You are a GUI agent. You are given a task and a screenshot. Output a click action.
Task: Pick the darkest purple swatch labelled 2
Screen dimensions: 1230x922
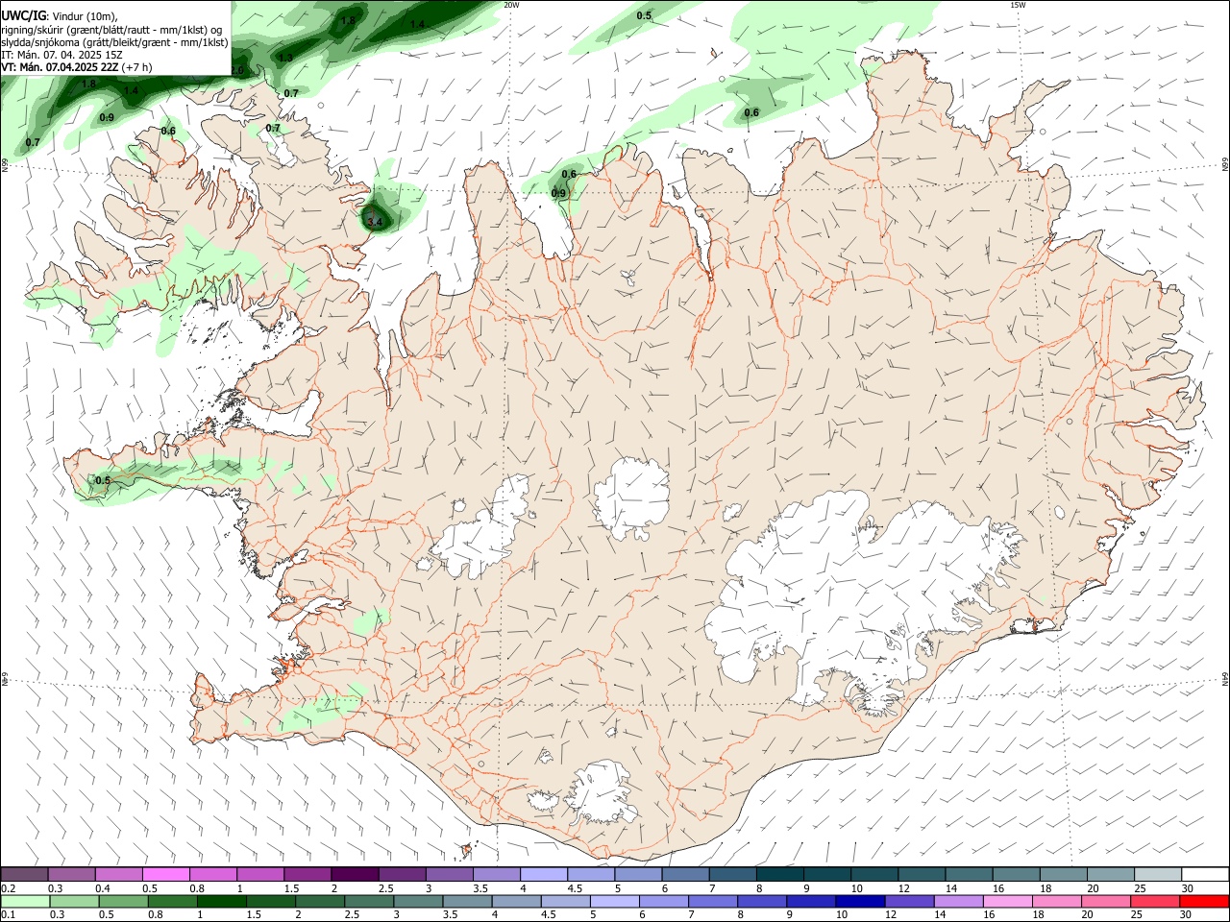(355, 875)
